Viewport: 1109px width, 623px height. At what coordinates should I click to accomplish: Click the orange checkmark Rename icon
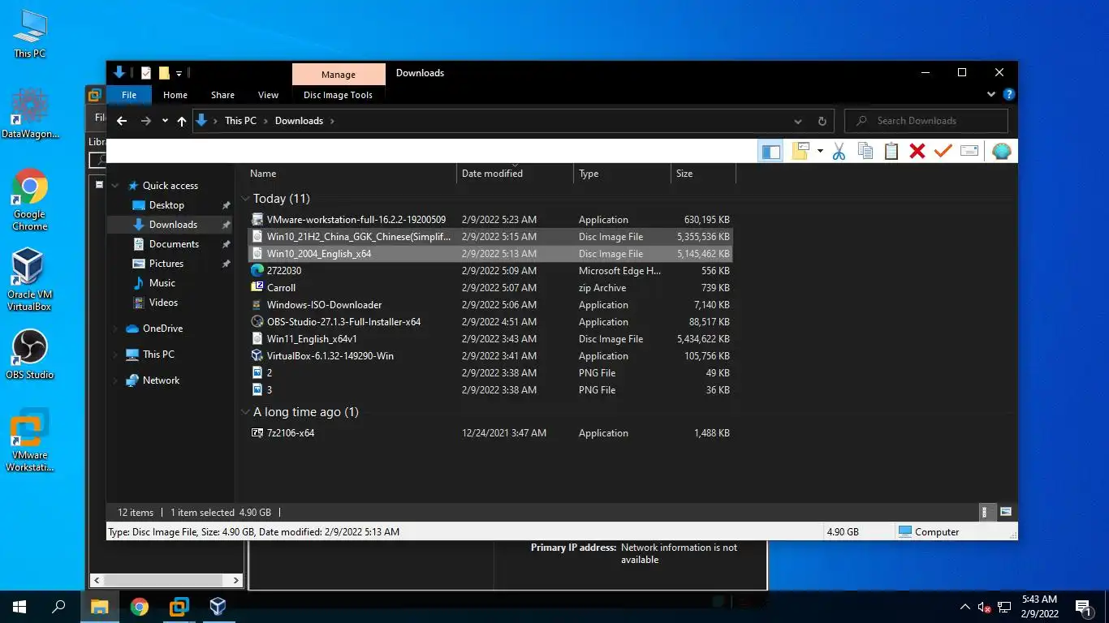[x=943, y=151]
